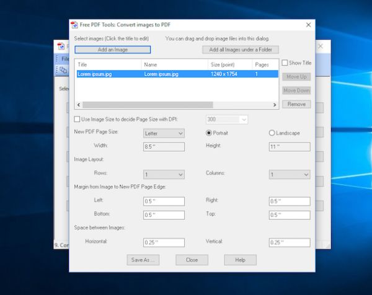Viewport: 372px width, 295px height.
Task: Open the New PDF Page Size dropdown
Action: (164, 133)
